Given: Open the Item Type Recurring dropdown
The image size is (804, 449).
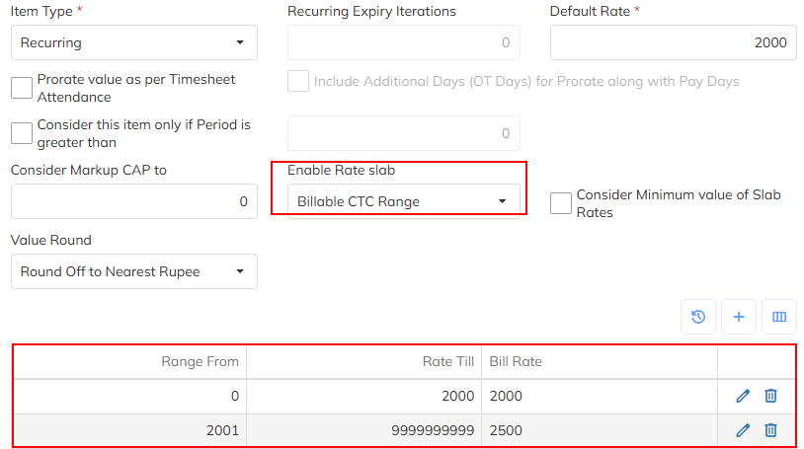Looking at the screenshot, I should (x=133, y=42).
